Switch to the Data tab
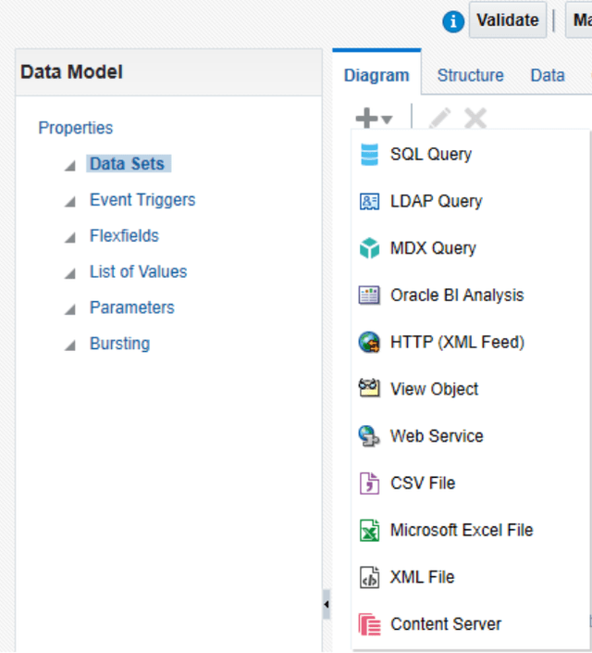 point(548,75)
